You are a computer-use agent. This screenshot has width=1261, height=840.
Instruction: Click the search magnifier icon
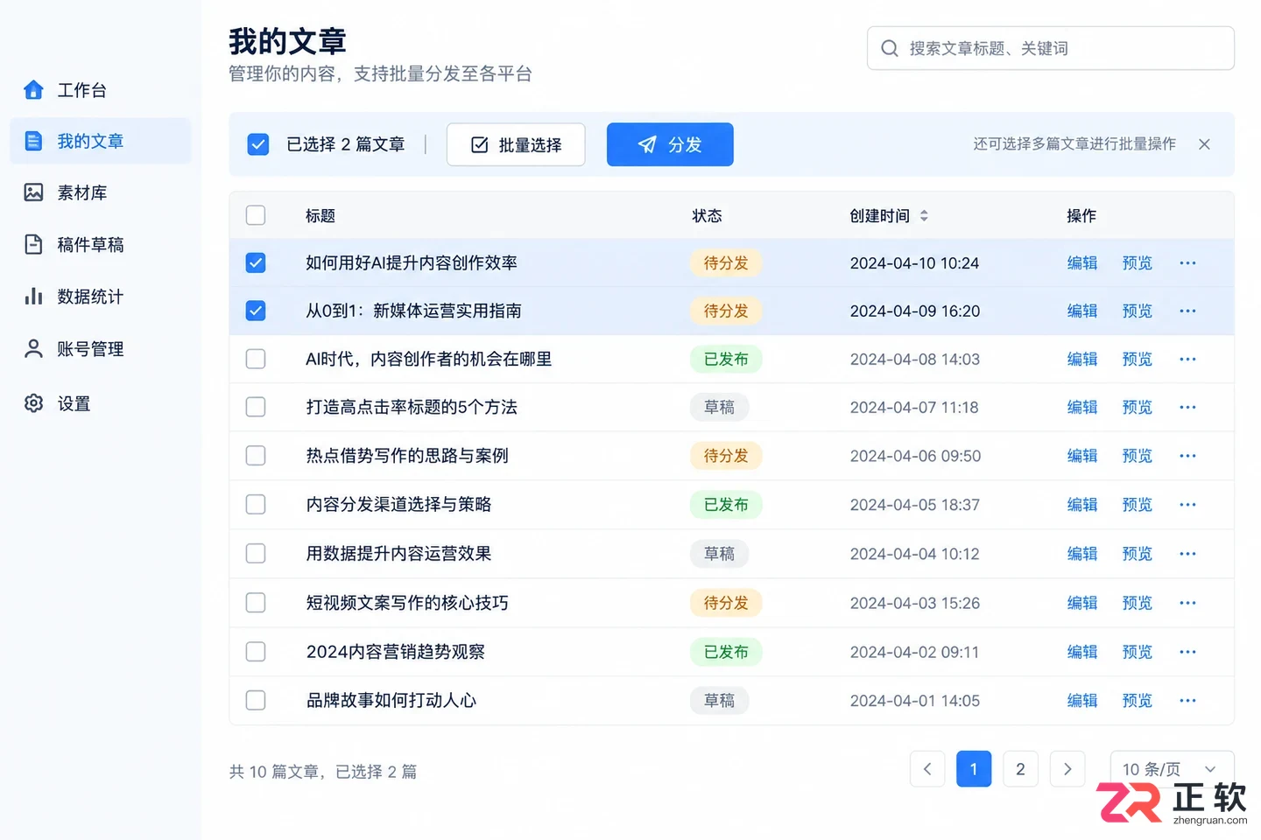click(890, 48)
